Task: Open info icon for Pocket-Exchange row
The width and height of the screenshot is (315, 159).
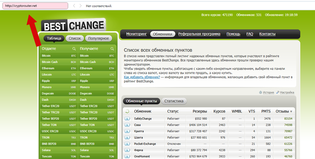Action: coord(127,144)
